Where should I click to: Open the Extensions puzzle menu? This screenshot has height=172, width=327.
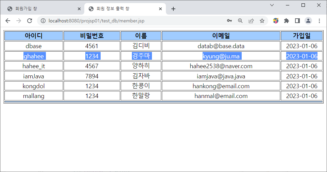tap(287, 21)
